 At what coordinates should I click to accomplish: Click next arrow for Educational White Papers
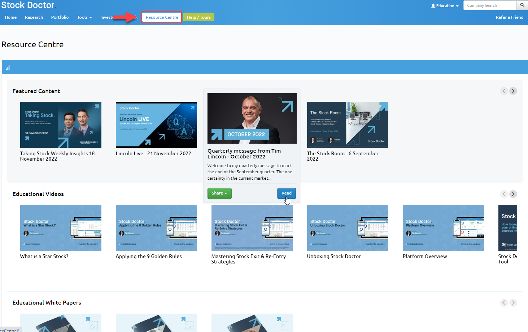[513, 303]
